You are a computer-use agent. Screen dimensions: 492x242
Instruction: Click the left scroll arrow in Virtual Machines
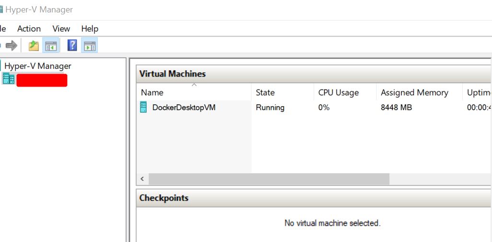[x=142, y=179]
